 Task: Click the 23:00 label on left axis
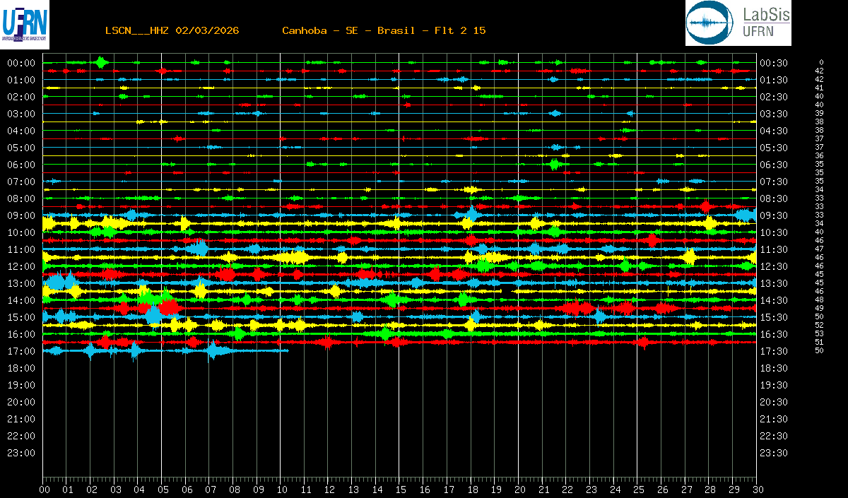tap(21, 453)
